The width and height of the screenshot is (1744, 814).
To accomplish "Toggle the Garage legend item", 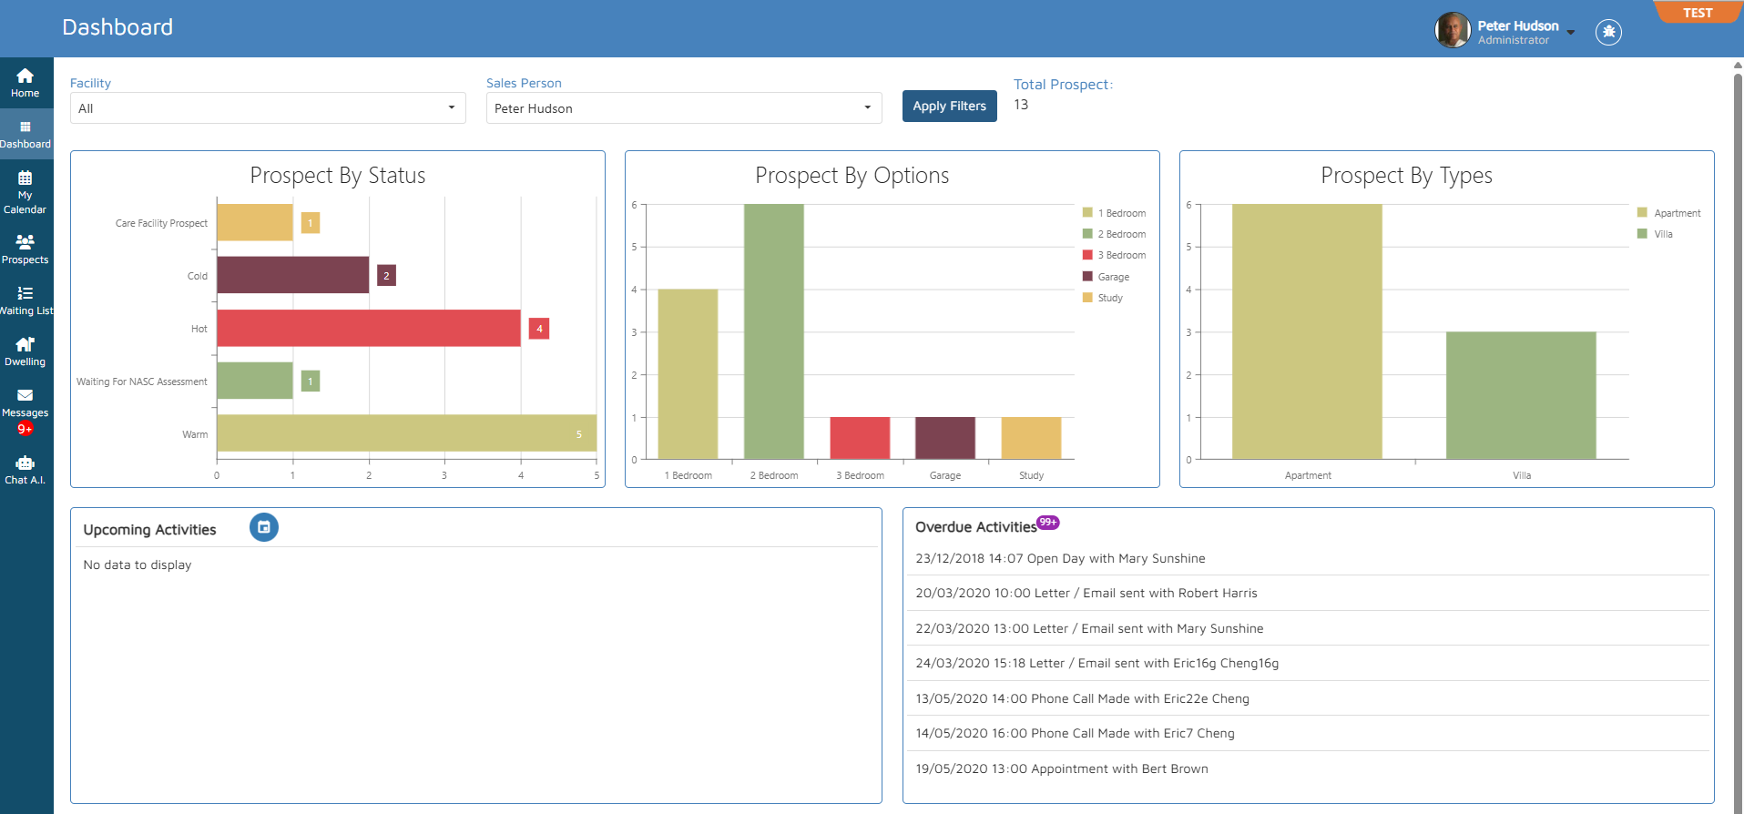I will [1106, 277].
